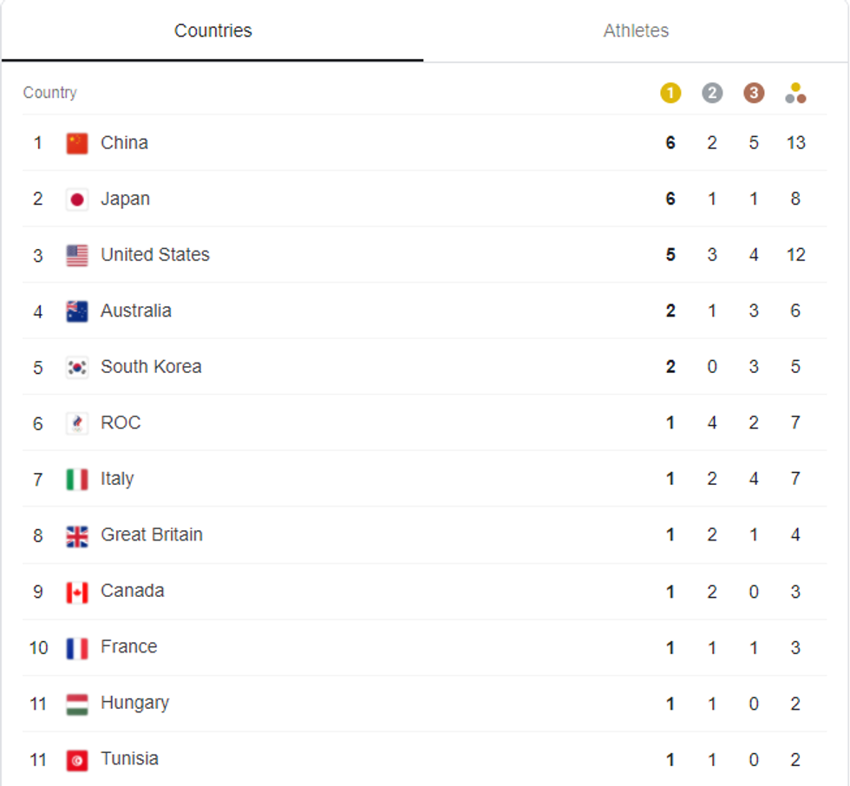Image resolution: width=850 pixels, height=786 pixels.
Task: Click the bronze medal column icon
Action: [754, 94]
